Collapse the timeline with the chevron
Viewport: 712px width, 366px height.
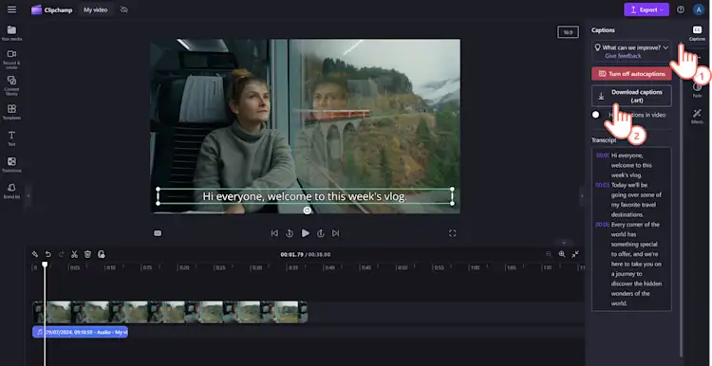tap(564, 243)
